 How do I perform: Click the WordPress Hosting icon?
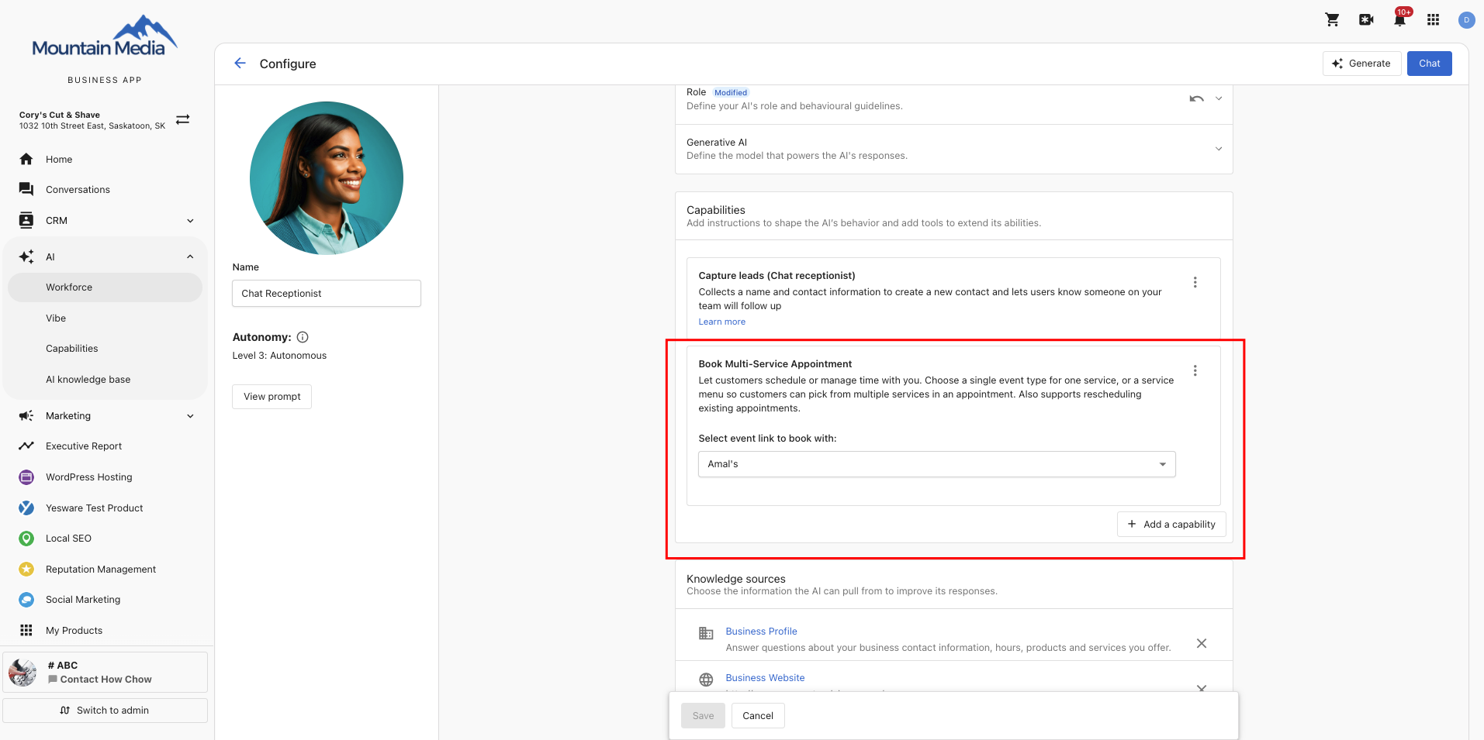[26, 477]
